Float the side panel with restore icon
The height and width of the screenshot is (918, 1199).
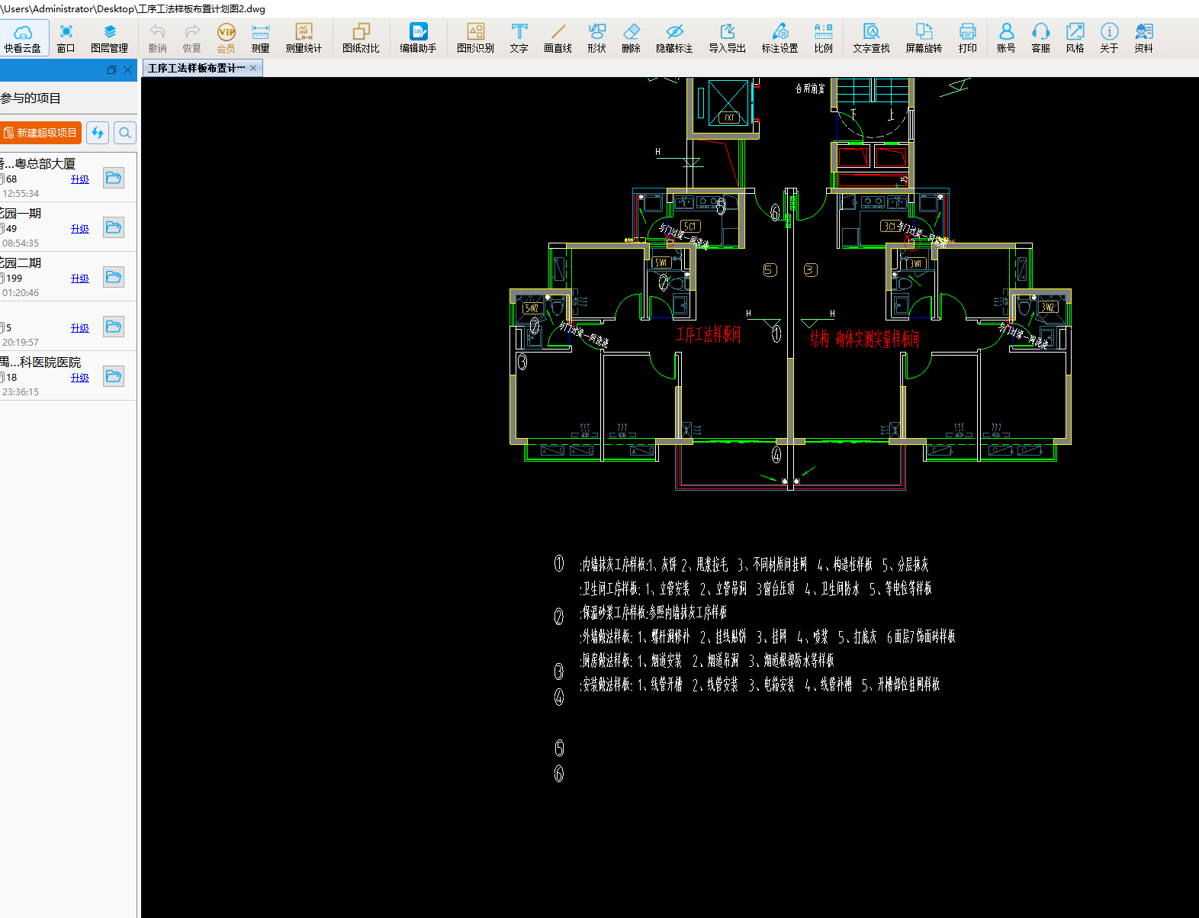[x=111, y=69]
